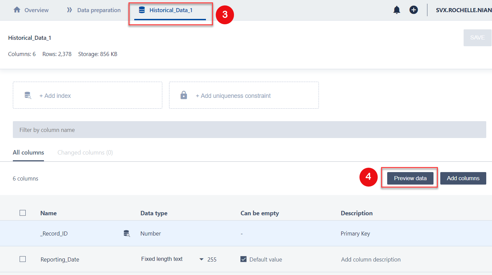Image resolution: width=492 pixels, height=275 pixels.
Task: Open the Fixed length text data type dropdown
Action: (x=202, y=259)
